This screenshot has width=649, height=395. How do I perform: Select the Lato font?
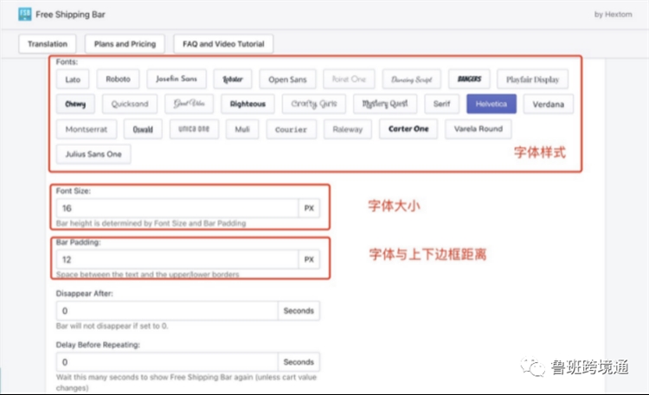[x=73, y=80]
